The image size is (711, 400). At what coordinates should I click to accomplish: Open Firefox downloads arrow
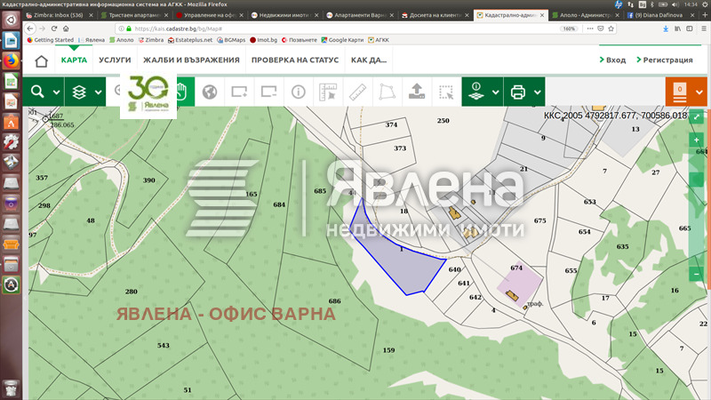click(x=665, y=28)
